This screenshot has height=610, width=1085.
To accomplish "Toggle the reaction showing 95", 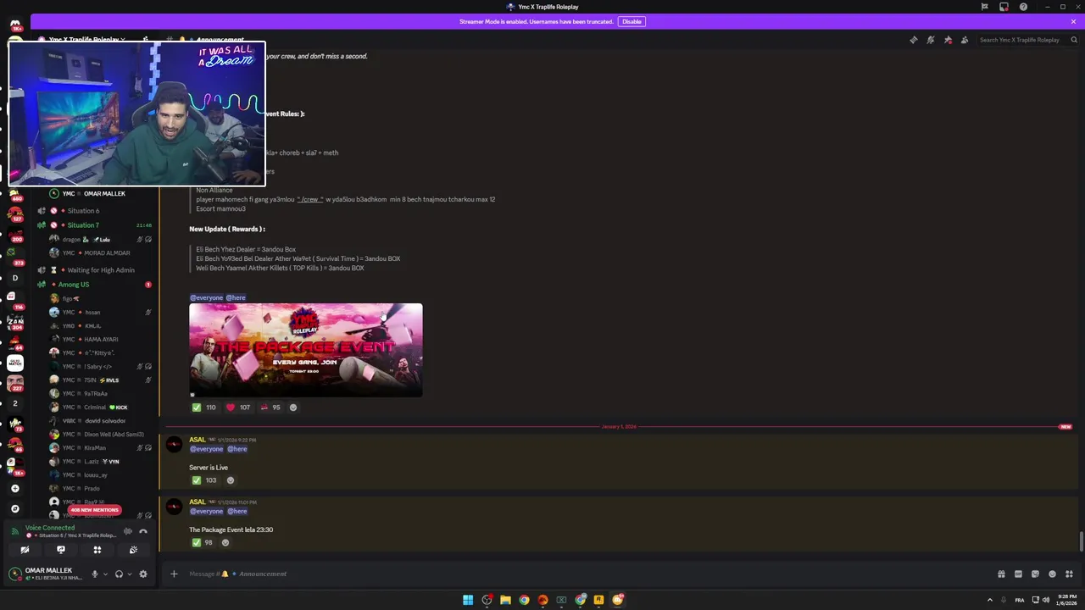I will [x=270, y=408].
